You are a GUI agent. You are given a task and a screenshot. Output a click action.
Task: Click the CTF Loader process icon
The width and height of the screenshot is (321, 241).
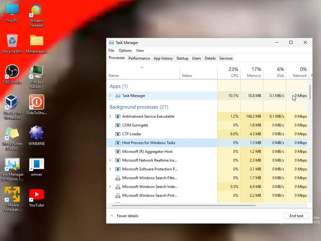click(x=118, y=134)
